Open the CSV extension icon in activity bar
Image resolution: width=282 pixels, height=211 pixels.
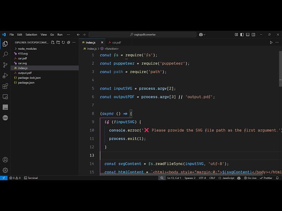tap(5, 107)
